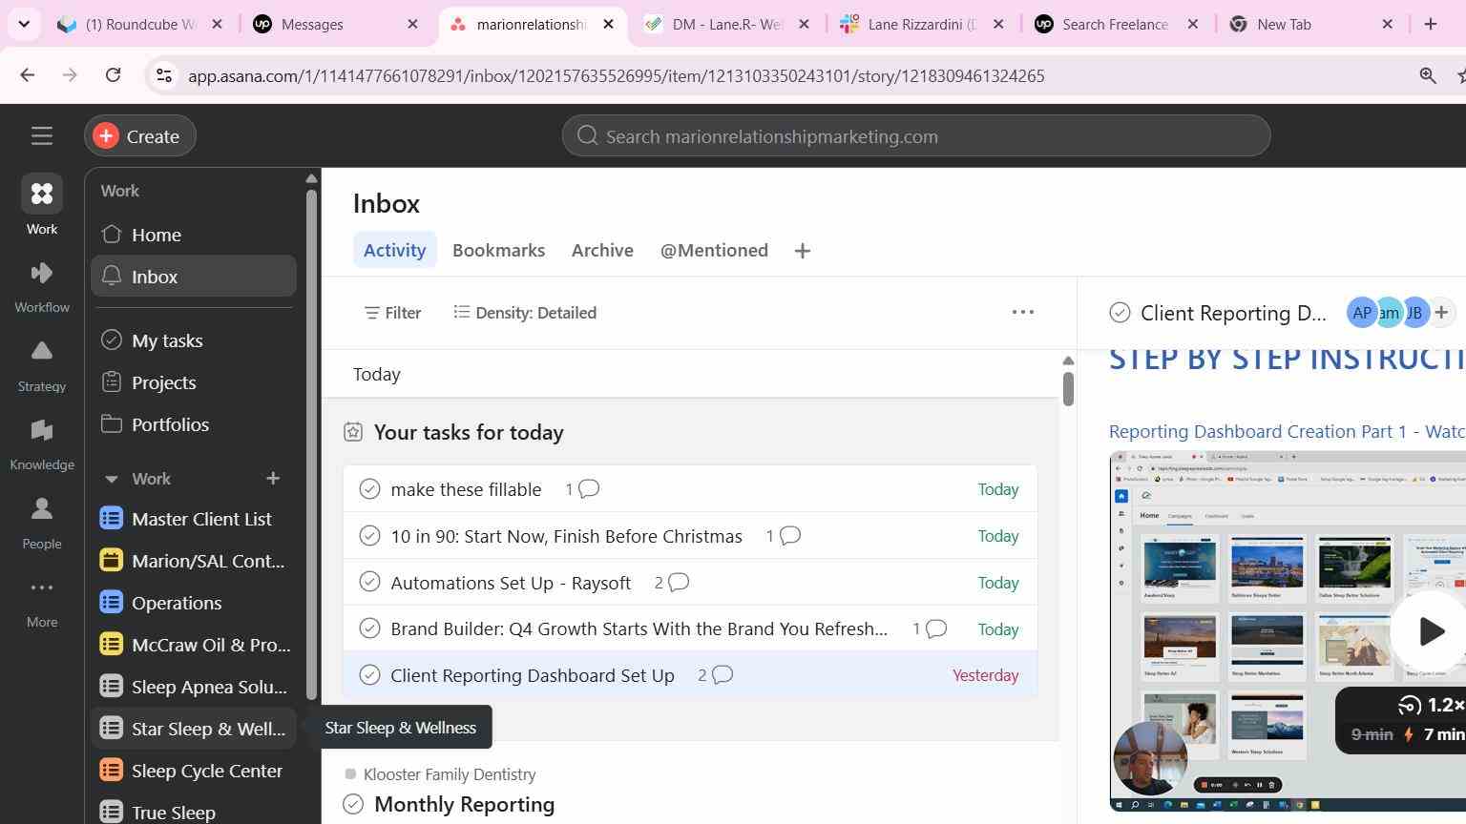
Task: Click the Search marionrelationshipmarketing.com field
Action: pyautogui.click(x=916, y=136)
